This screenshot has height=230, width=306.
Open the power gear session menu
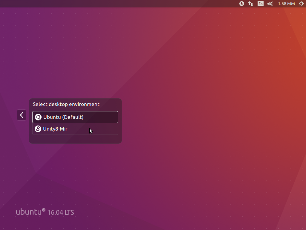[301, 4]
